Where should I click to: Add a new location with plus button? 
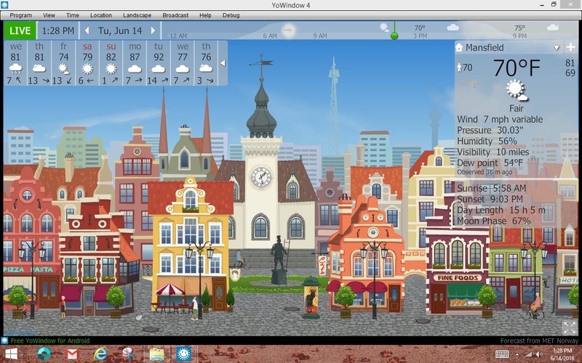(x=570, y=47)
